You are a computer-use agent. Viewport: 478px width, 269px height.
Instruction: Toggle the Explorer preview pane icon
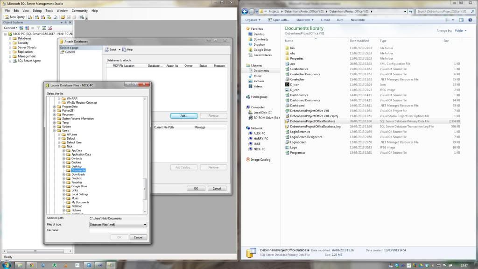pos(461,20)
